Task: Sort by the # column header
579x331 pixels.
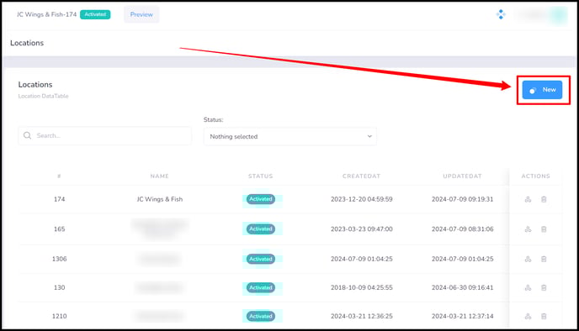Action: point(59,176)
